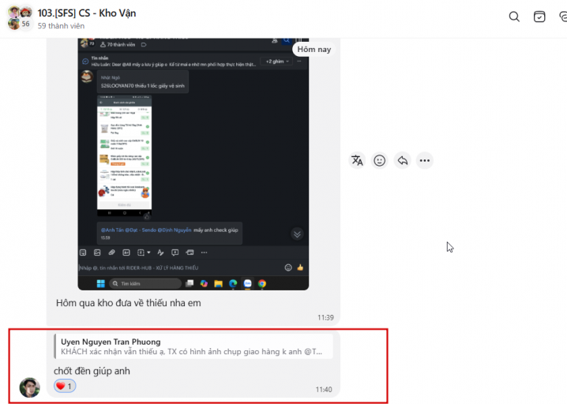Screen dimensions: 567x404
Task: Click the 11:39 message timestamp
Action: [325, 317]
